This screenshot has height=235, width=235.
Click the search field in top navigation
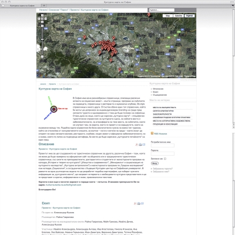(x=162, y=10)
